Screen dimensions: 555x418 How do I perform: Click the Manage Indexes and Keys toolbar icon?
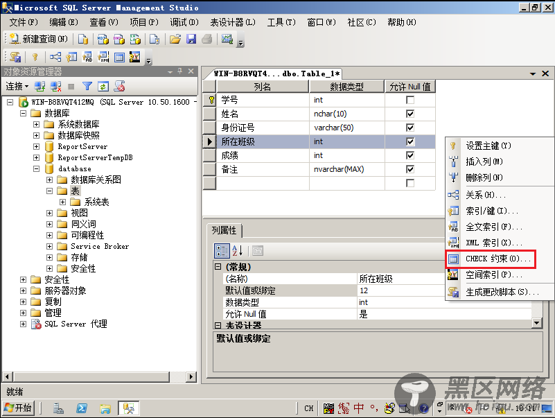tap(71, 57)
